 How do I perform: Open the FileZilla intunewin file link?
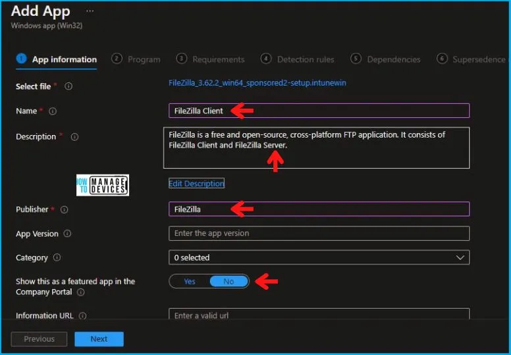[x=257, y=83]
